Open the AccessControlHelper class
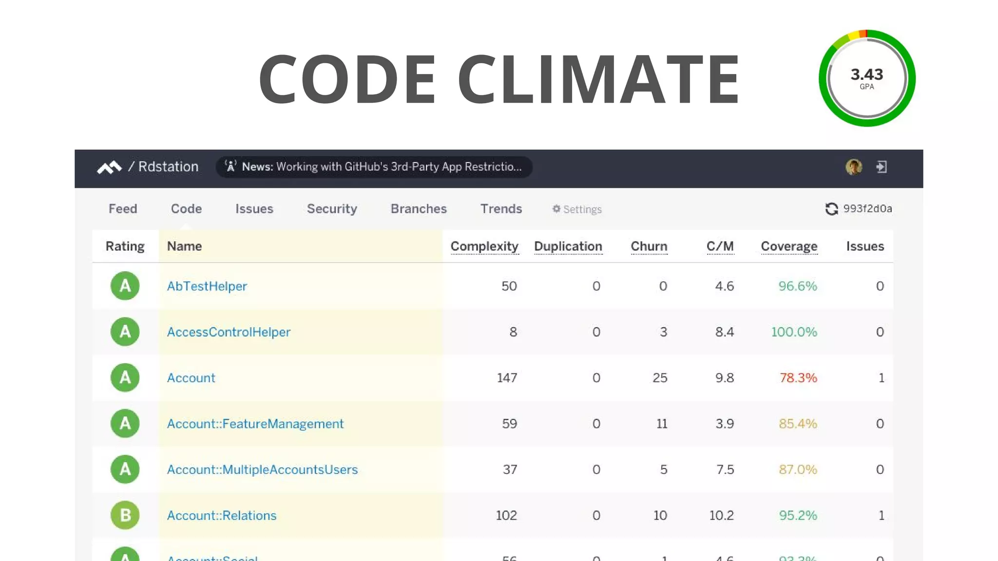 click(229, 332)
